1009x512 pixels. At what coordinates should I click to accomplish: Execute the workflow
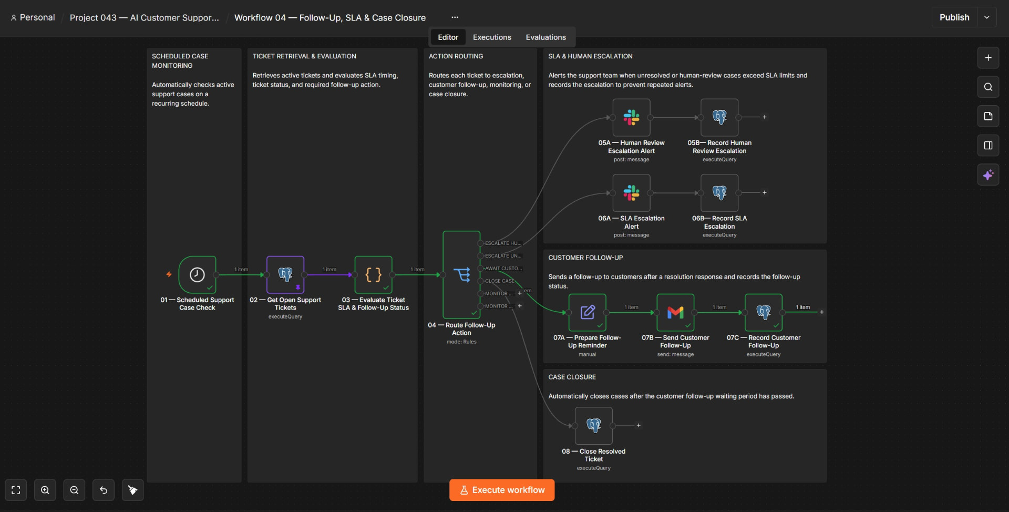[x=502, y=490]
